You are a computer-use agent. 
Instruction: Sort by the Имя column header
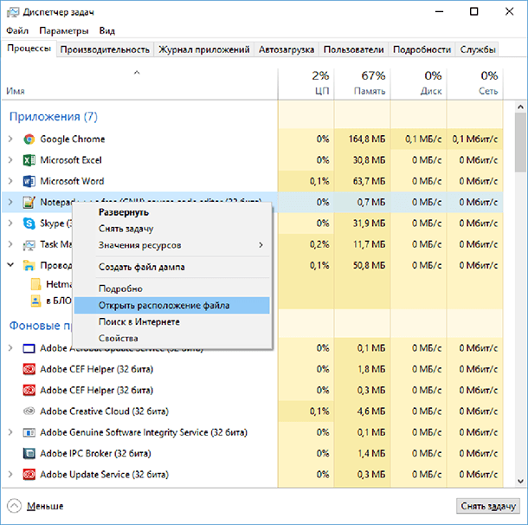(x=139, y=83)
